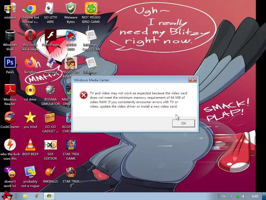Click OK in the Windows Media Center dialog
The width and height of the screenshot is (266, 200).
pyautogui.click(x=184, y=123)
